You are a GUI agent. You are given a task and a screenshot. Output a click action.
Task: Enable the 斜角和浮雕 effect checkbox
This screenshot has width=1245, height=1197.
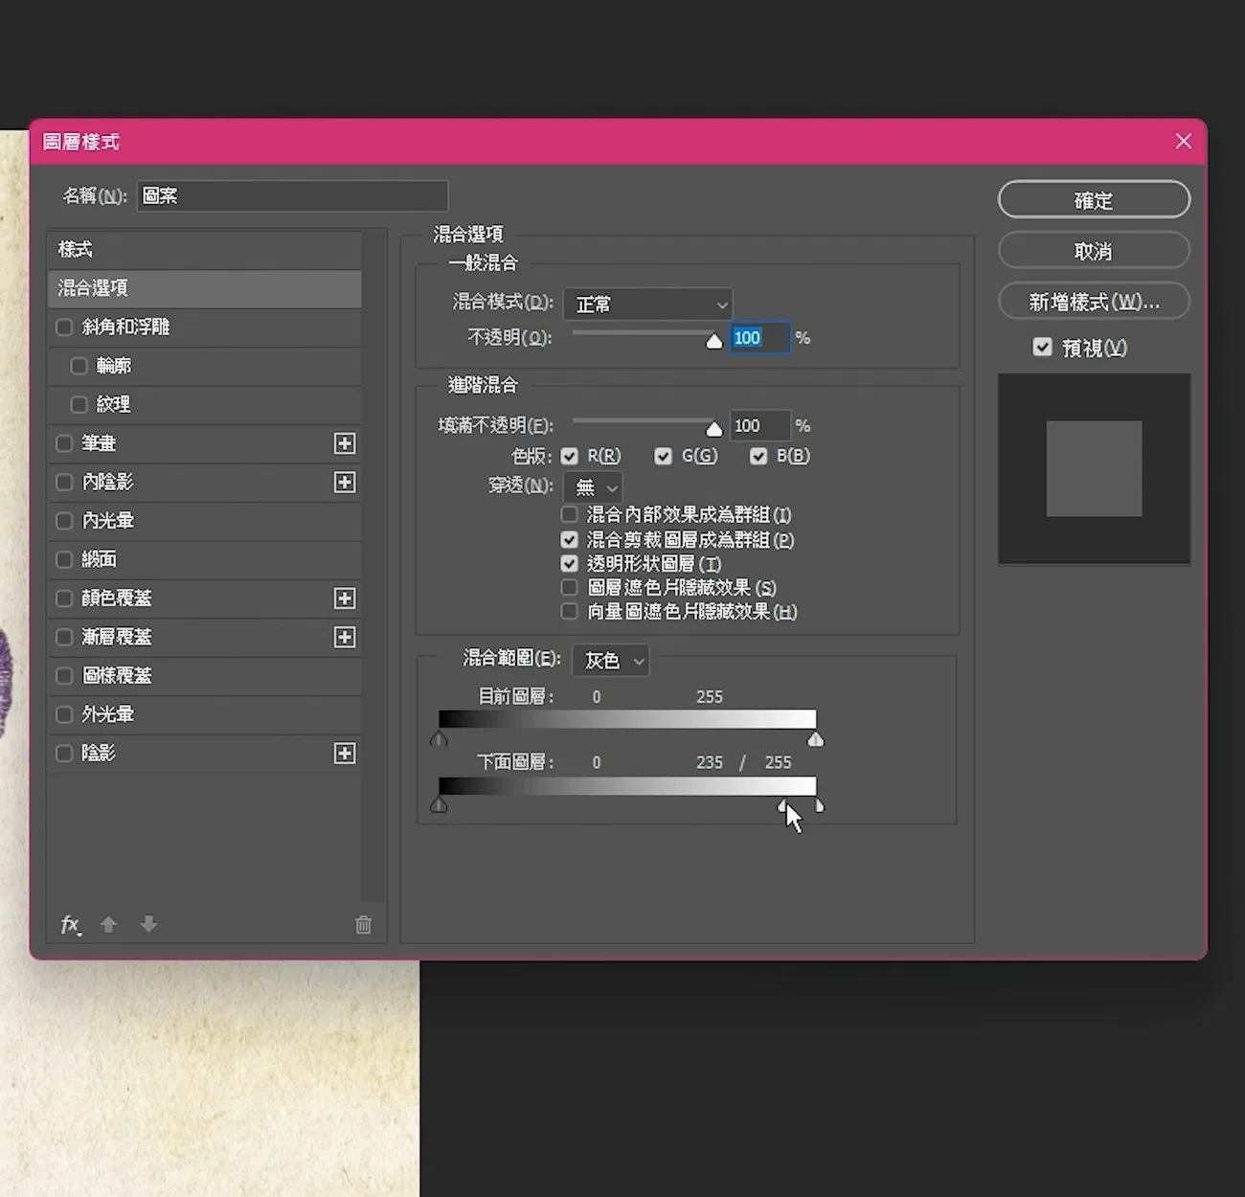tap(64, 327)
